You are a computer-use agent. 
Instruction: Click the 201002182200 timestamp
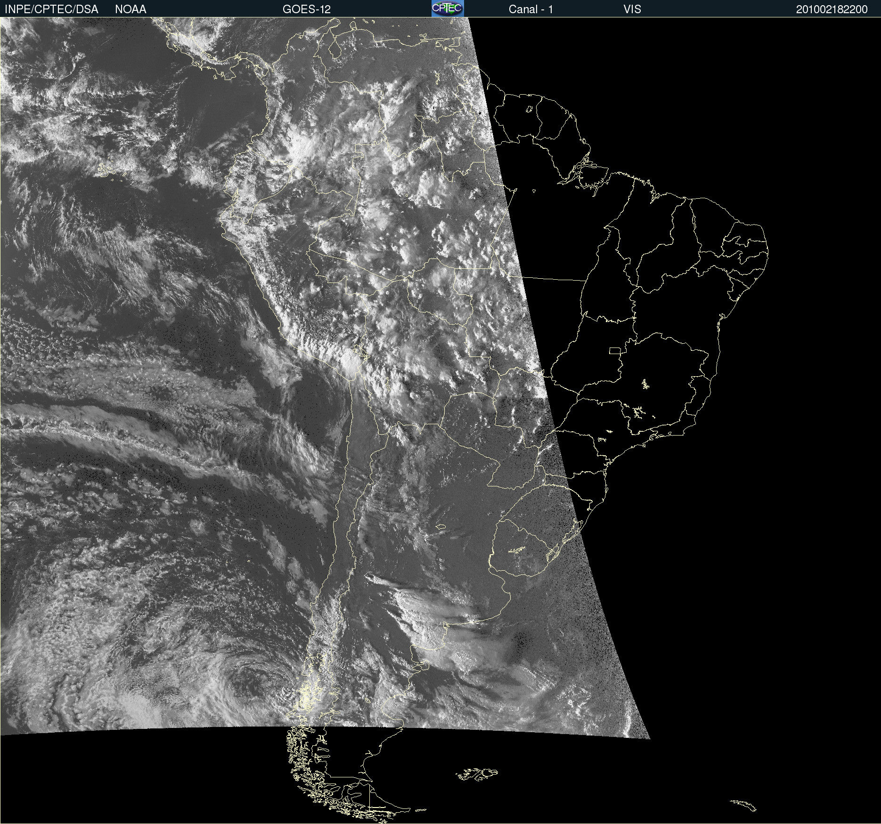pos(832,9)
